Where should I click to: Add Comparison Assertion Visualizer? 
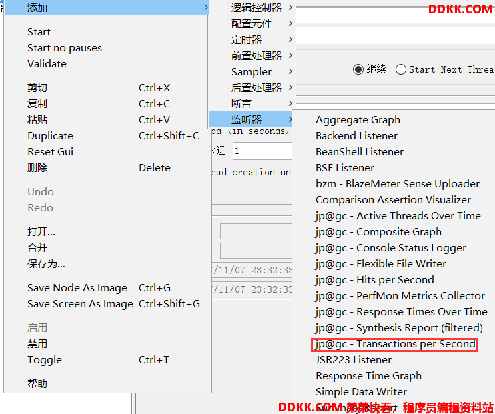point(393,200)
